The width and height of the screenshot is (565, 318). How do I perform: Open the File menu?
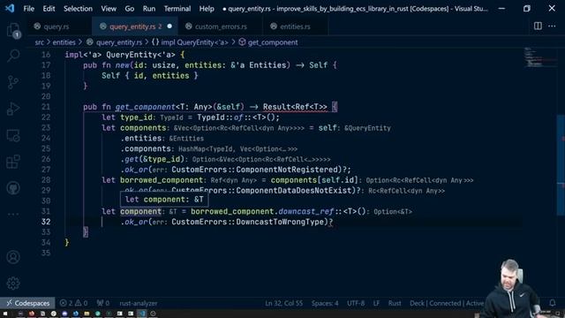pyautogui.click(x=28, y=9)
